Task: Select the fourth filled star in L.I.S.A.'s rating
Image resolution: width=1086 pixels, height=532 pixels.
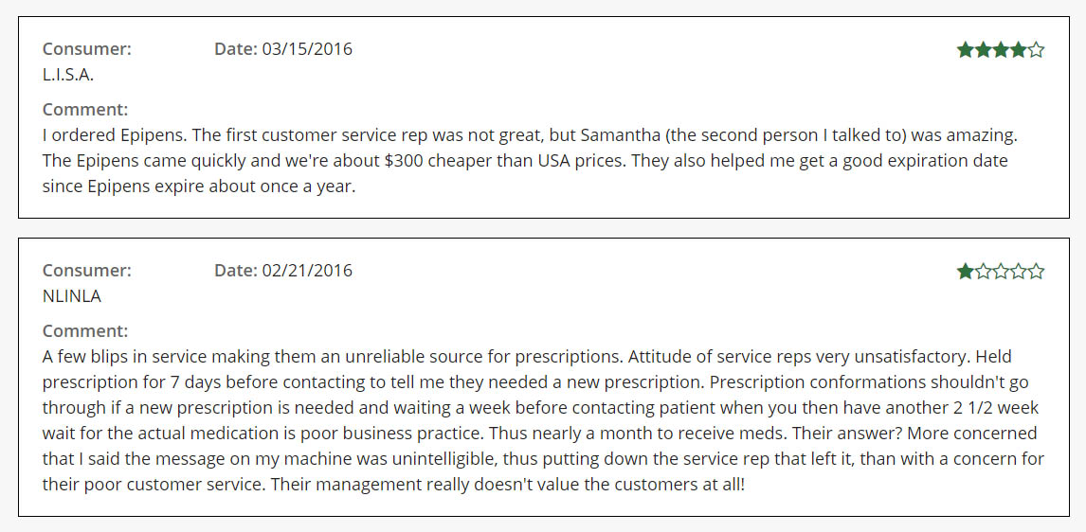Action: click(1019, 50)
